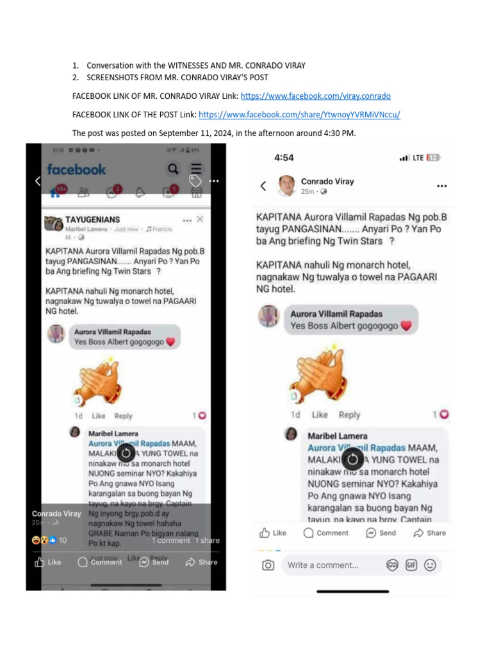Tap the camera icon beside comment field

coord(268,565)
